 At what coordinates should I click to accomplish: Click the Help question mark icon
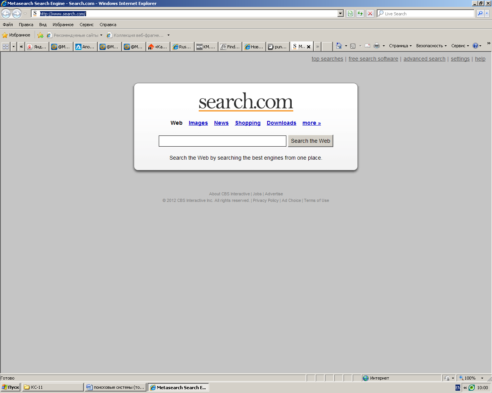(475, 46)
